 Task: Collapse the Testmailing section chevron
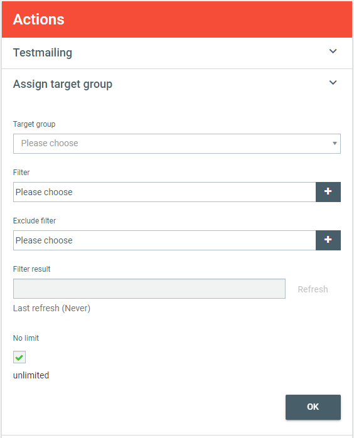(x=333, y=51)
